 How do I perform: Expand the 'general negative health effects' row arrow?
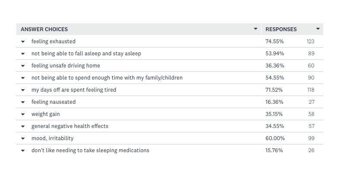(23, 126)
